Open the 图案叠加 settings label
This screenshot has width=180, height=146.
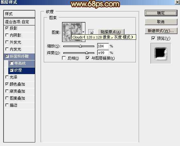tap(17, 98)
